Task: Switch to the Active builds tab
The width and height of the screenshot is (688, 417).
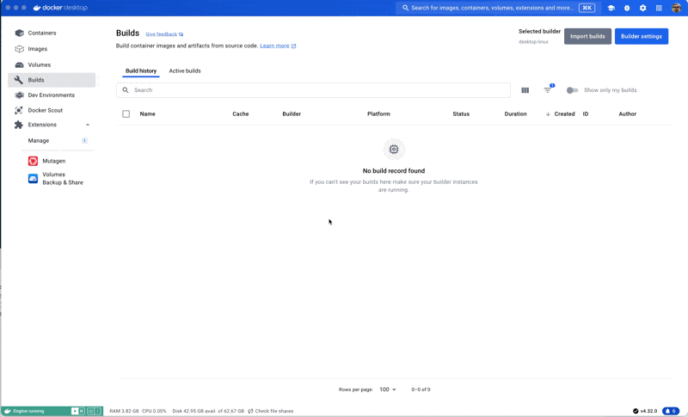Action: pos(184,71)
